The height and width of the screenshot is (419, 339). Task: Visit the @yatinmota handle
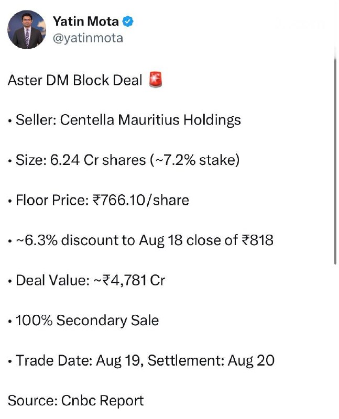coord(88,38)
